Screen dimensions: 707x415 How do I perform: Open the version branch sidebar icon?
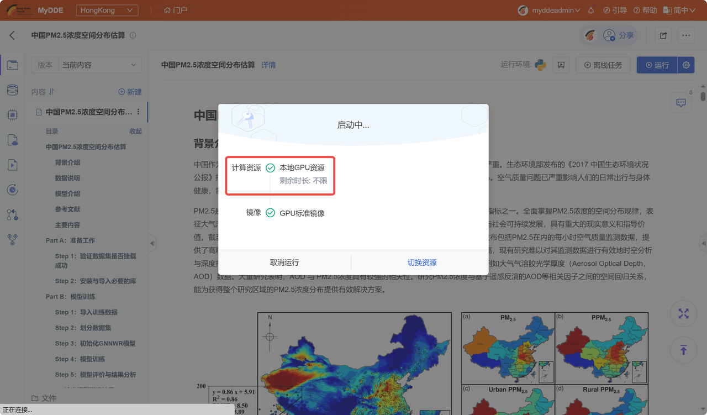tap(12, 239)
